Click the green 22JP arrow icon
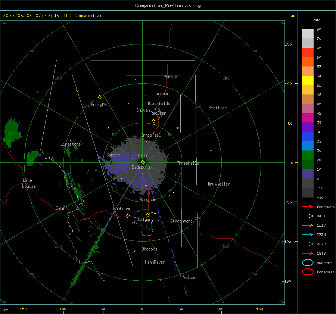Screen dimensions: 336x314 click(308, 244)
